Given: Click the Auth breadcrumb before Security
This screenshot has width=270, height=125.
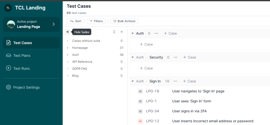Looking at the screenshot, I should pos(140,57).
